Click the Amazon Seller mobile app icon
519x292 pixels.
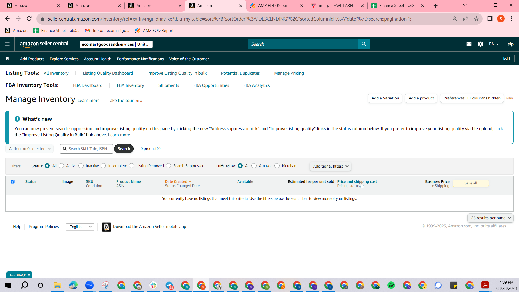[107, 227]
